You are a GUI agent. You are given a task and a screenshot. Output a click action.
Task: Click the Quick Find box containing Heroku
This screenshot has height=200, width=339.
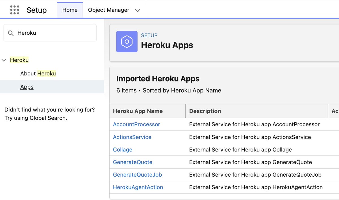tap(50, 33)
